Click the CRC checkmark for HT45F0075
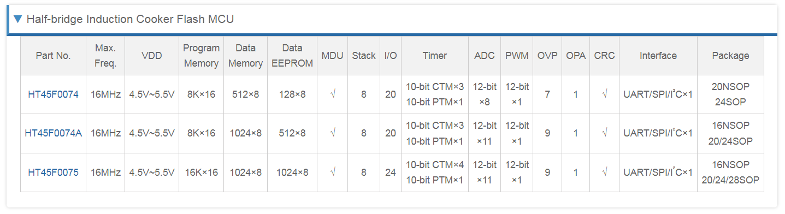Viewport: 785px width, 214px height. [x=605, y=173]
